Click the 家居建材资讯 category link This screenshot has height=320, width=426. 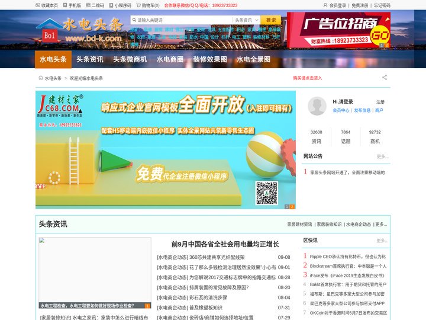coord(299,224)
